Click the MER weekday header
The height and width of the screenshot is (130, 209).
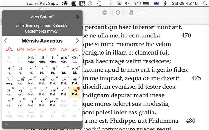point(42,49)
